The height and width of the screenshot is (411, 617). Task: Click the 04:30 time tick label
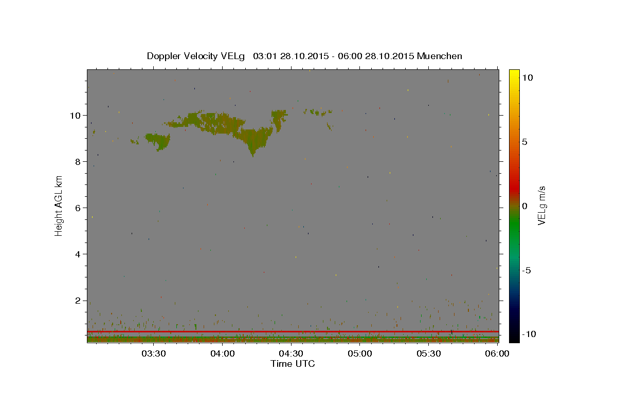coord(291,353)
